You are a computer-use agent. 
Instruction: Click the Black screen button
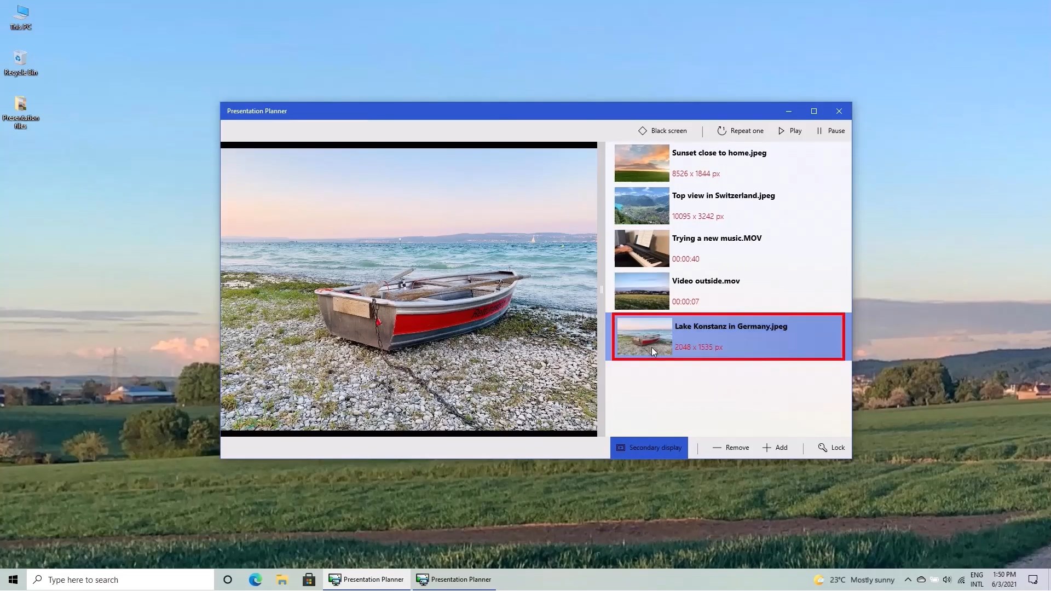[662, 131]
